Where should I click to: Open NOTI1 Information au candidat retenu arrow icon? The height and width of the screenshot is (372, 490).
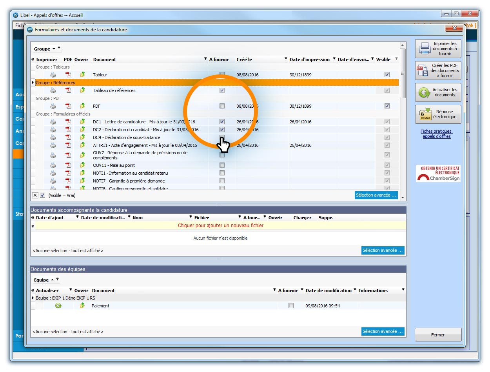pyautogui.click(x=82, y=173)
